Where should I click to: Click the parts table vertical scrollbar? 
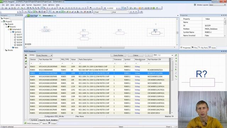click(172, 86)
